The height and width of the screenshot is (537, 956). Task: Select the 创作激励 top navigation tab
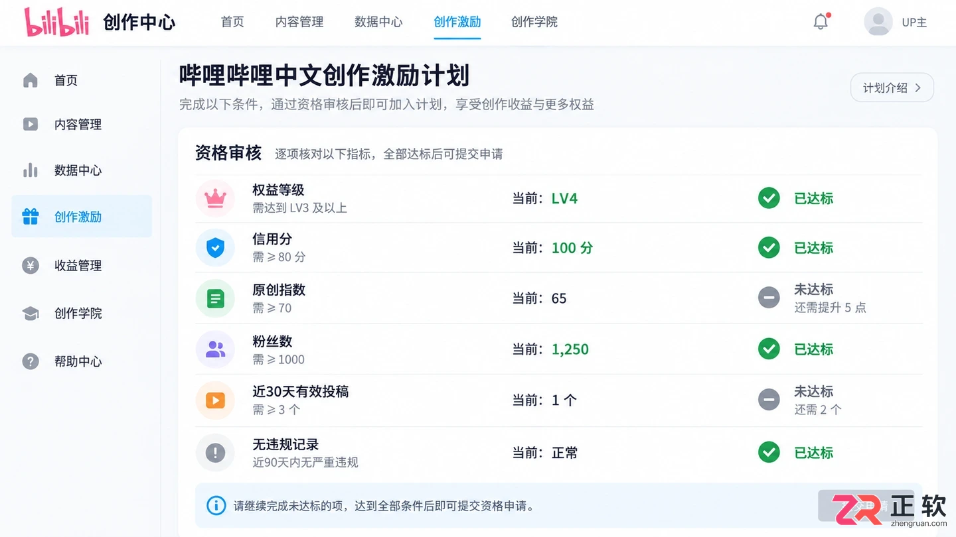pos(457,22)
